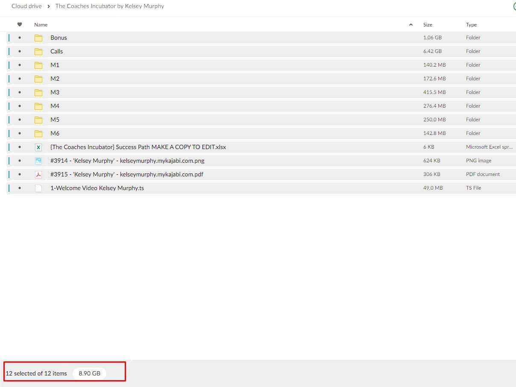Go to Cloud drive in the breadcrumb

[x=26, y=6]
